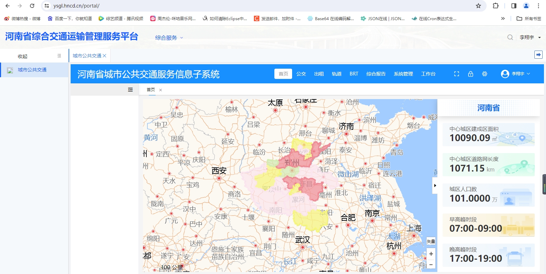Reload the page with refresh icon
Image resolution: width=546 pixels, height=274 pixels.
(32, 6)
